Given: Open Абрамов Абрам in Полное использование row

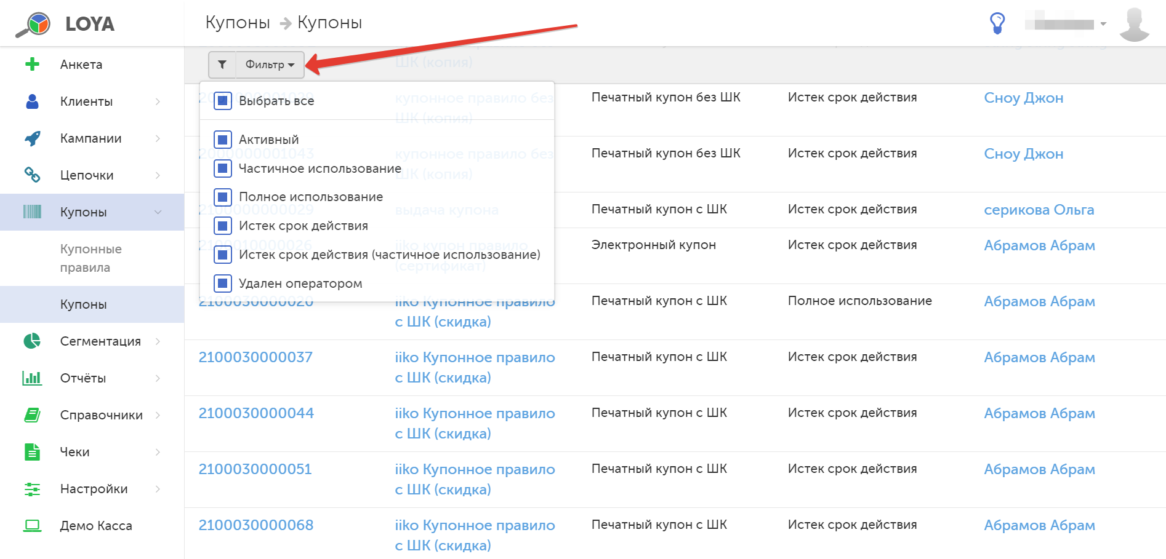Looking at the screenshot, I should (x=1039, y=301).
